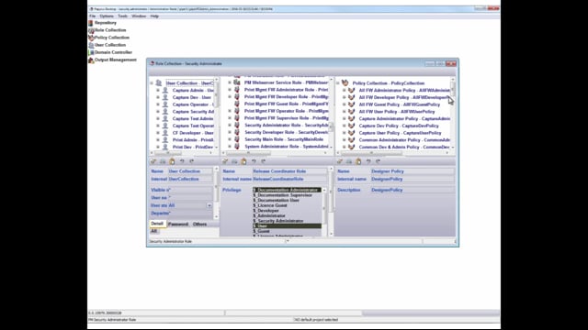The height and width of the screenshot is (330, 588).
Task: Open the User sta All dropdown arrow
Action: (x=209, y=205)
